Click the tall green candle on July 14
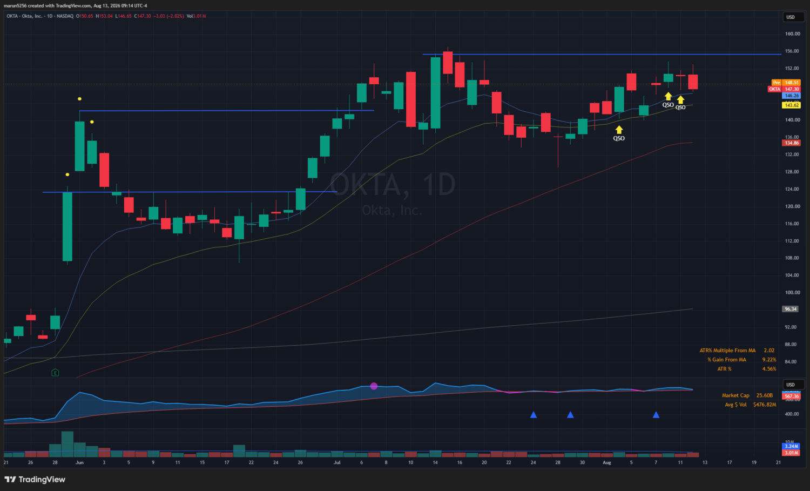810x491 pixels. tap(435, 92)
